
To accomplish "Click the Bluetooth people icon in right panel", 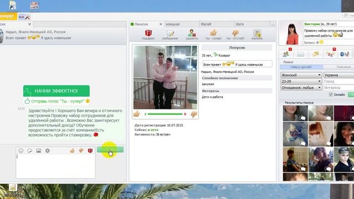I will (345, 54).
